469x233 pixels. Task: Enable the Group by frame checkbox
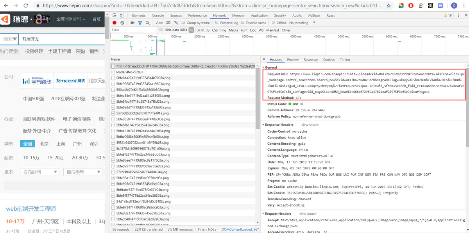(184, 23)
